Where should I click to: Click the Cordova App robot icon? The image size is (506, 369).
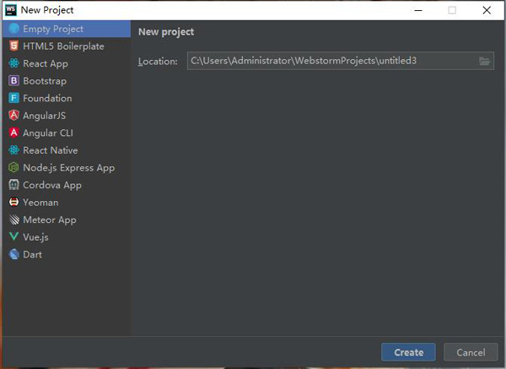point(13,185)
